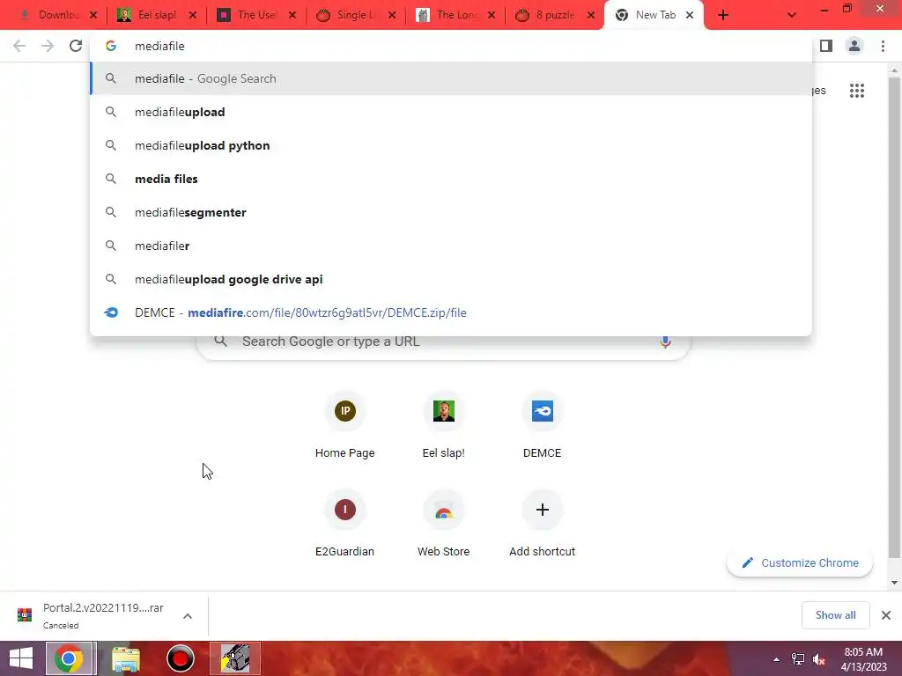Click Show all downloads
Screen dimensions: 902x676
[835, 615]
